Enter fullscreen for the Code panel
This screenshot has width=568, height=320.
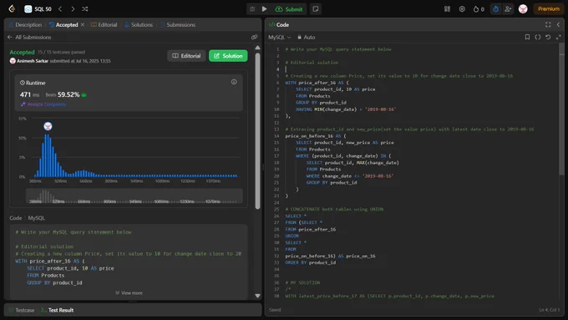[x=548, y=24]
